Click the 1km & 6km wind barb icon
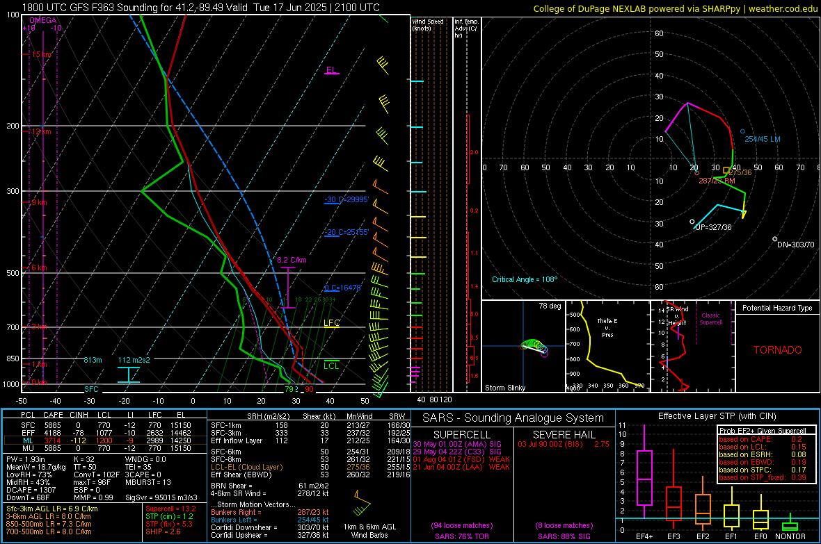This screenshot has width=821, height=544. [x=362, y=504]
